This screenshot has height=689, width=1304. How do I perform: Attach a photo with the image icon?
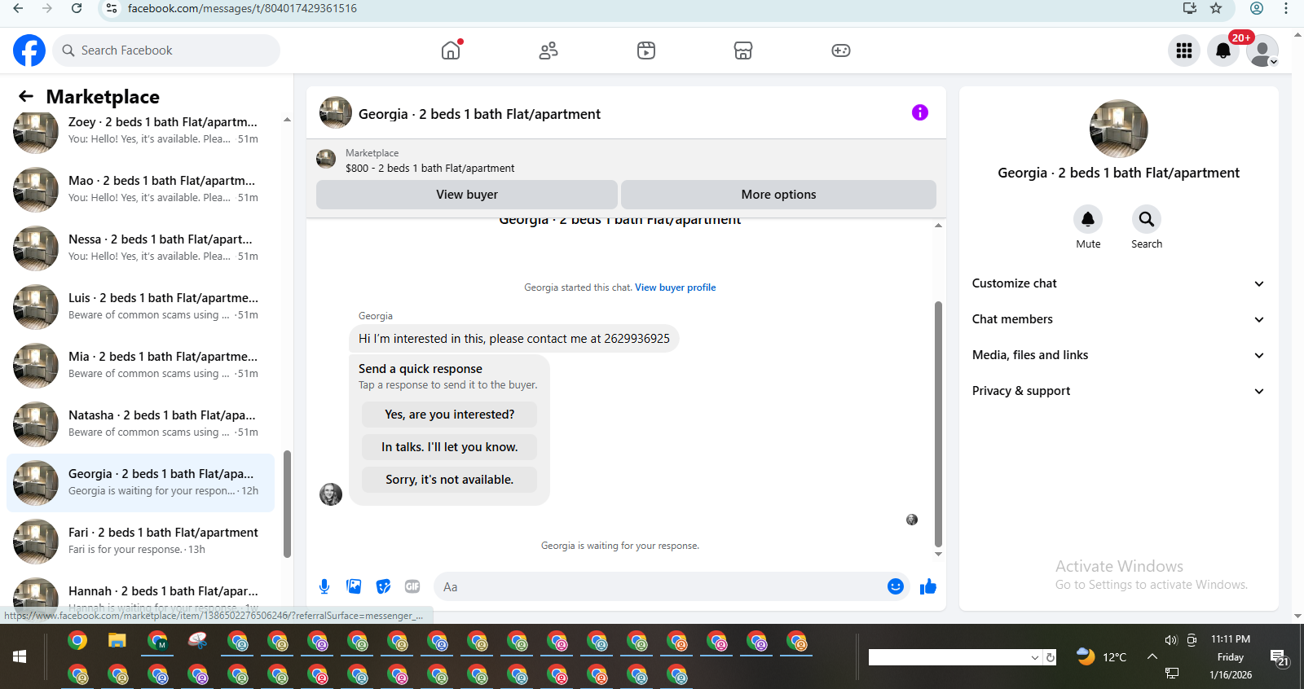354,586
